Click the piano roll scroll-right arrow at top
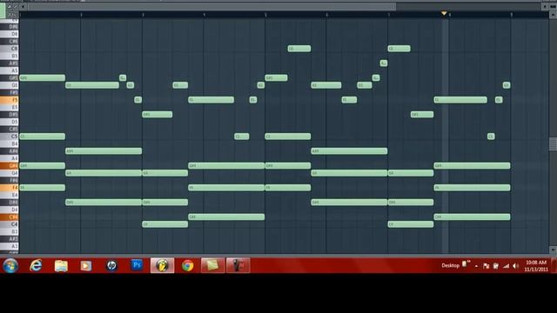The height and width of the screenshot is (313, 557). [x=545, y=6]
